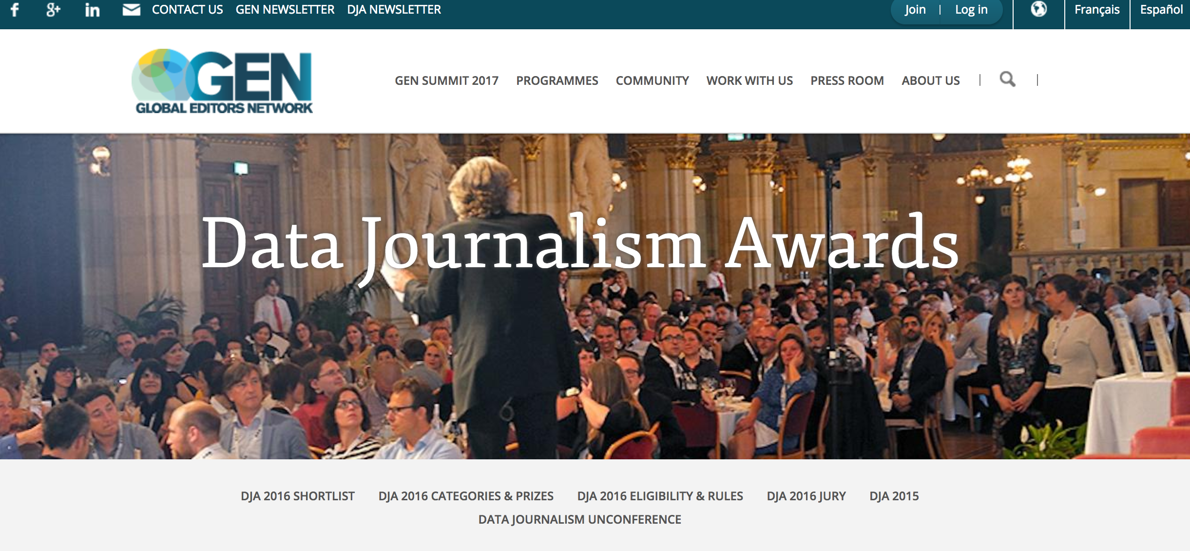1190x551 pixels.
Task: Click the Join button
Action: 915,10
